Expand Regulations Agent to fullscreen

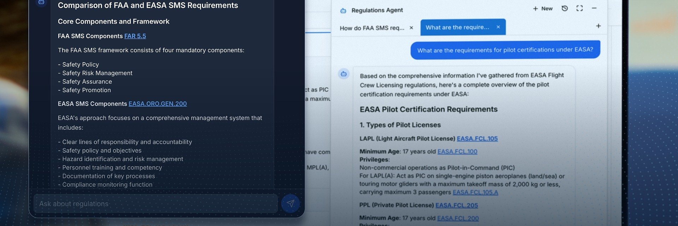tap(579, 8)
